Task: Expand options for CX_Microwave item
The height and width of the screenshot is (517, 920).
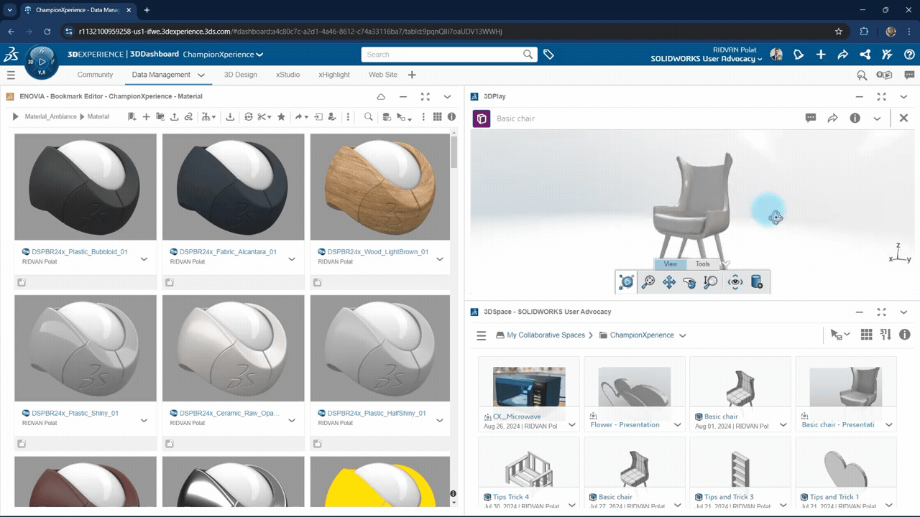Action: pos(572,425)
